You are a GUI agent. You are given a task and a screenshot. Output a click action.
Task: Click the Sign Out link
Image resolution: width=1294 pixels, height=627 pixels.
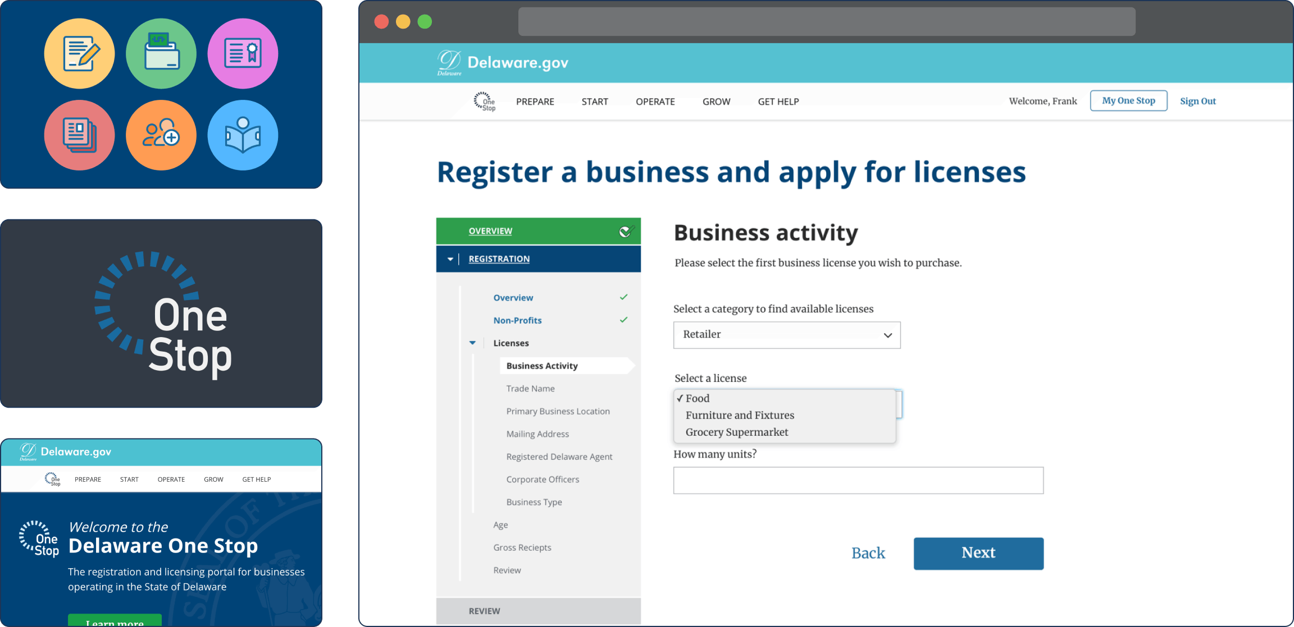point(1198,101)
